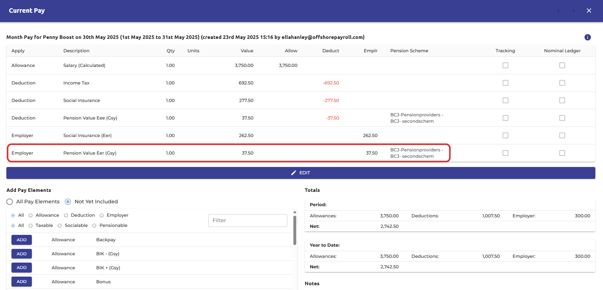Click the Year to Date heading
Image resolution: width=603 pixels, height=290 pixels.
pos(325,245)
